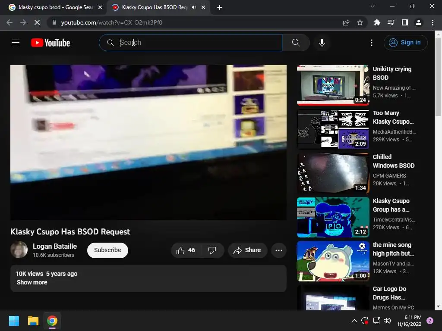View site information lock icon
This screenshot has height=331, width=442.
(54, 22)
